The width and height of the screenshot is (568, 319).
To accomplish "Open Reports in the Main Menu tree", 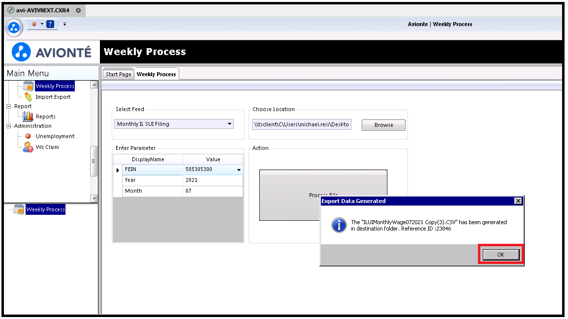I will [x=46, y=116].
